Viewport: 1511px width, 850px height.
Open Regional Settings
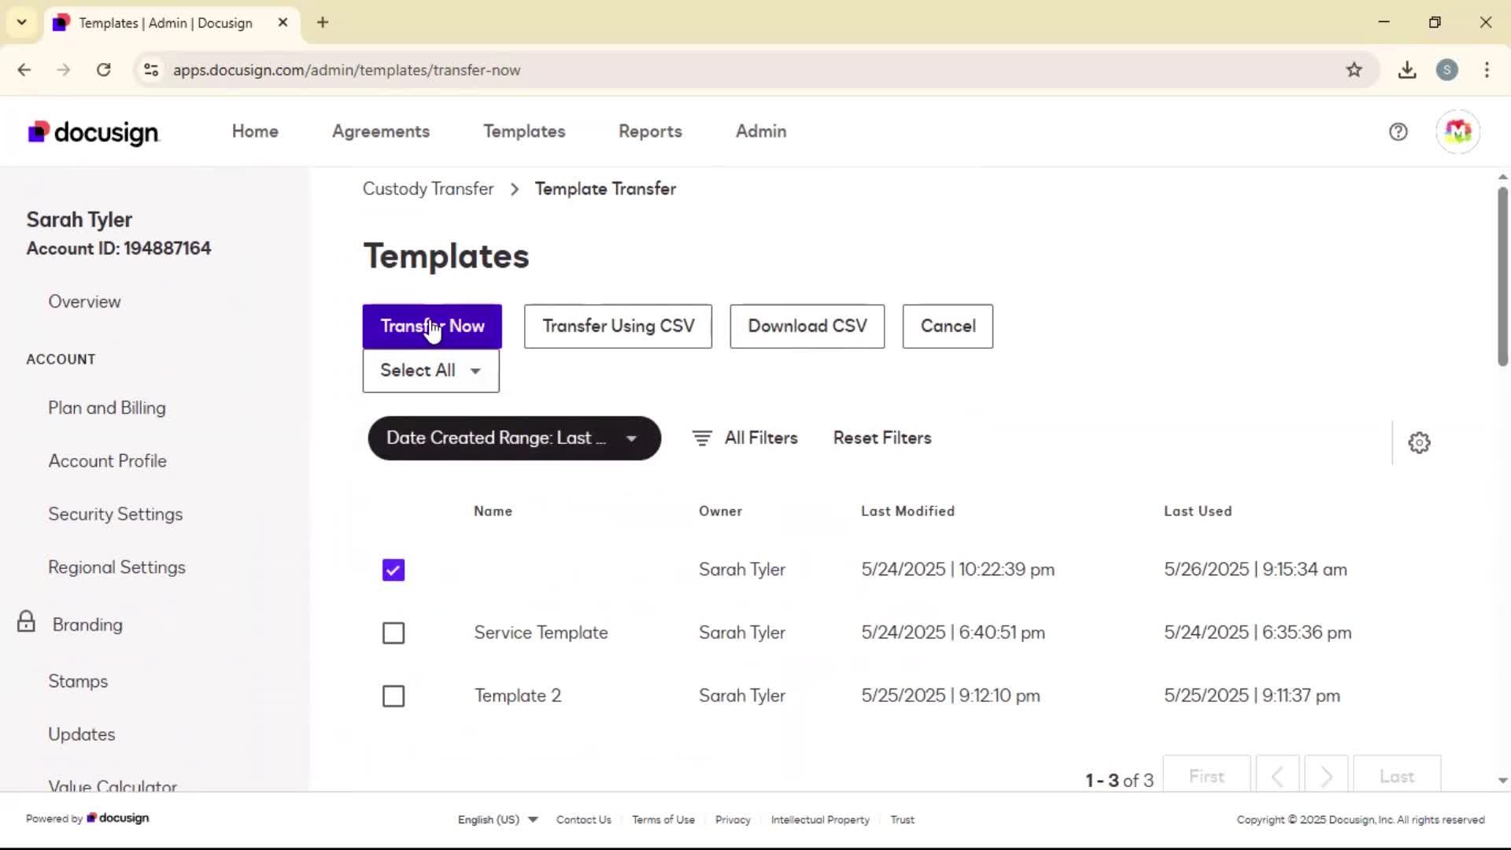pyautogui.click(x=116, y=567)
